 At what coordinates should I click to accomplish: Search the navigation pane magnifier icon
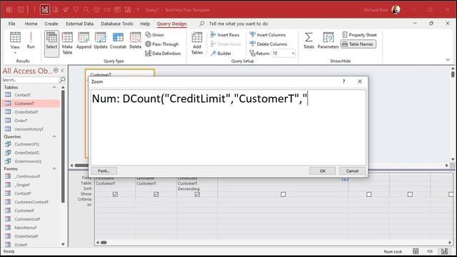coord(62,79)
